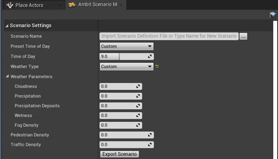Click the Fog Density spin arrow icon
The height and width of the screenshot is (159, 278).
click(x=138, y=125)
